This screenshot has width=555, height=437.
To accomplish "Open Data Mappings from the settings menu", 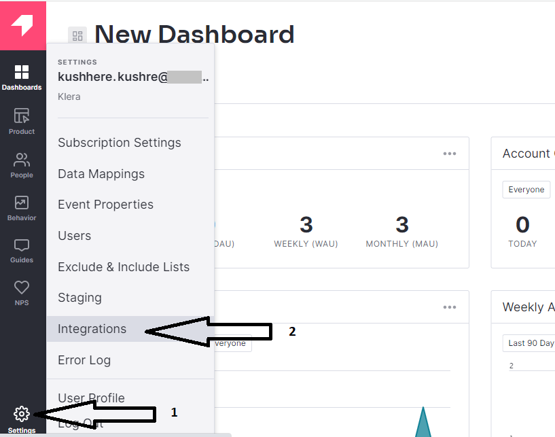I will pos(101,174).
